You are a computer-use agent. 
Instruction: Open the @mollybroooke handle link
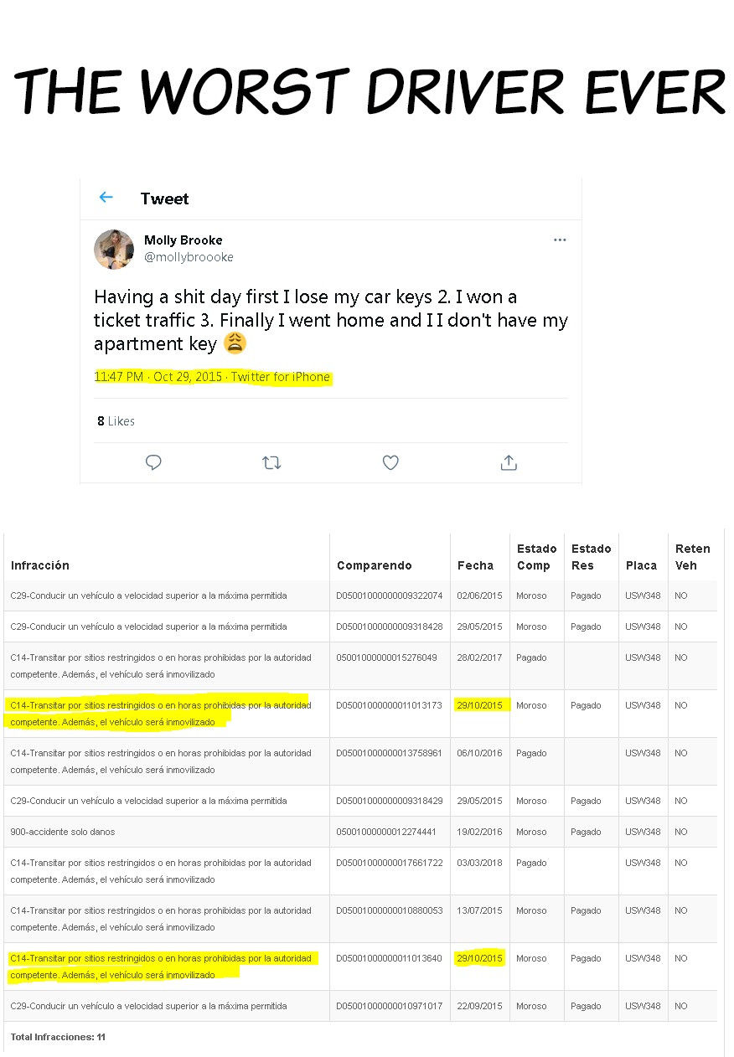pyautogui.click(x=189, y=257)
